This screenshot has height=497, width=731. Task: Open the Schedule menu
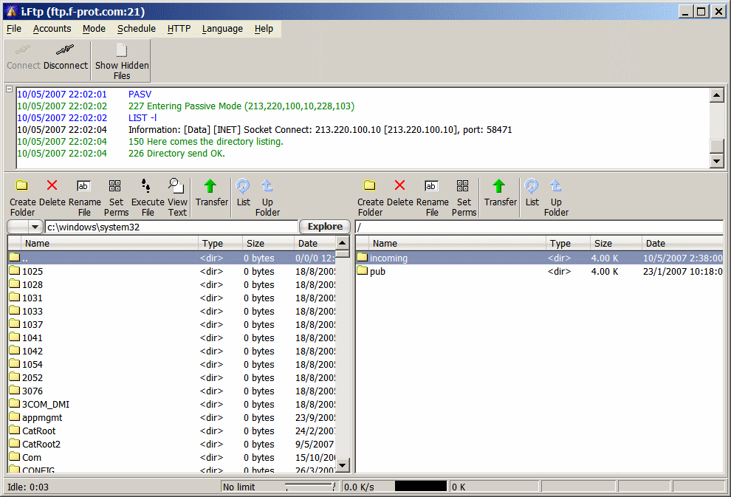pos(136,29)
